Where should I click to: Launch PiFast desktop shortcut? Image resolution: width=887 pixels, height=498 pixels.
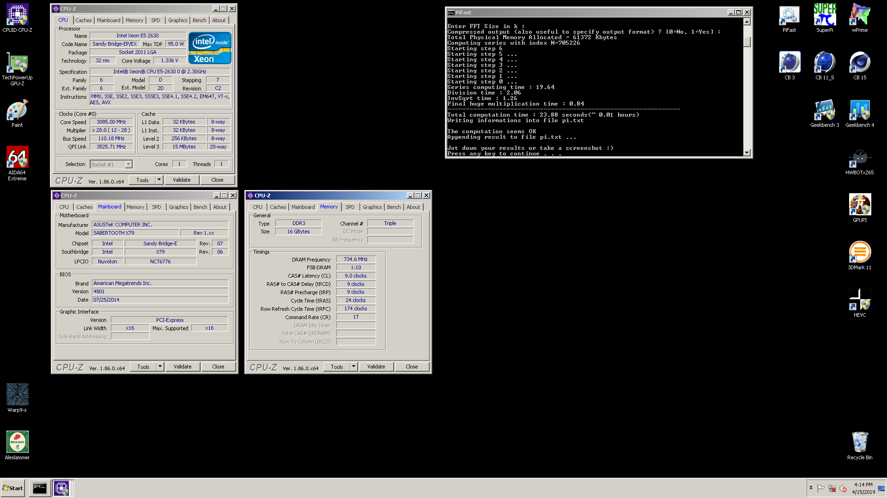coord(789,18)
